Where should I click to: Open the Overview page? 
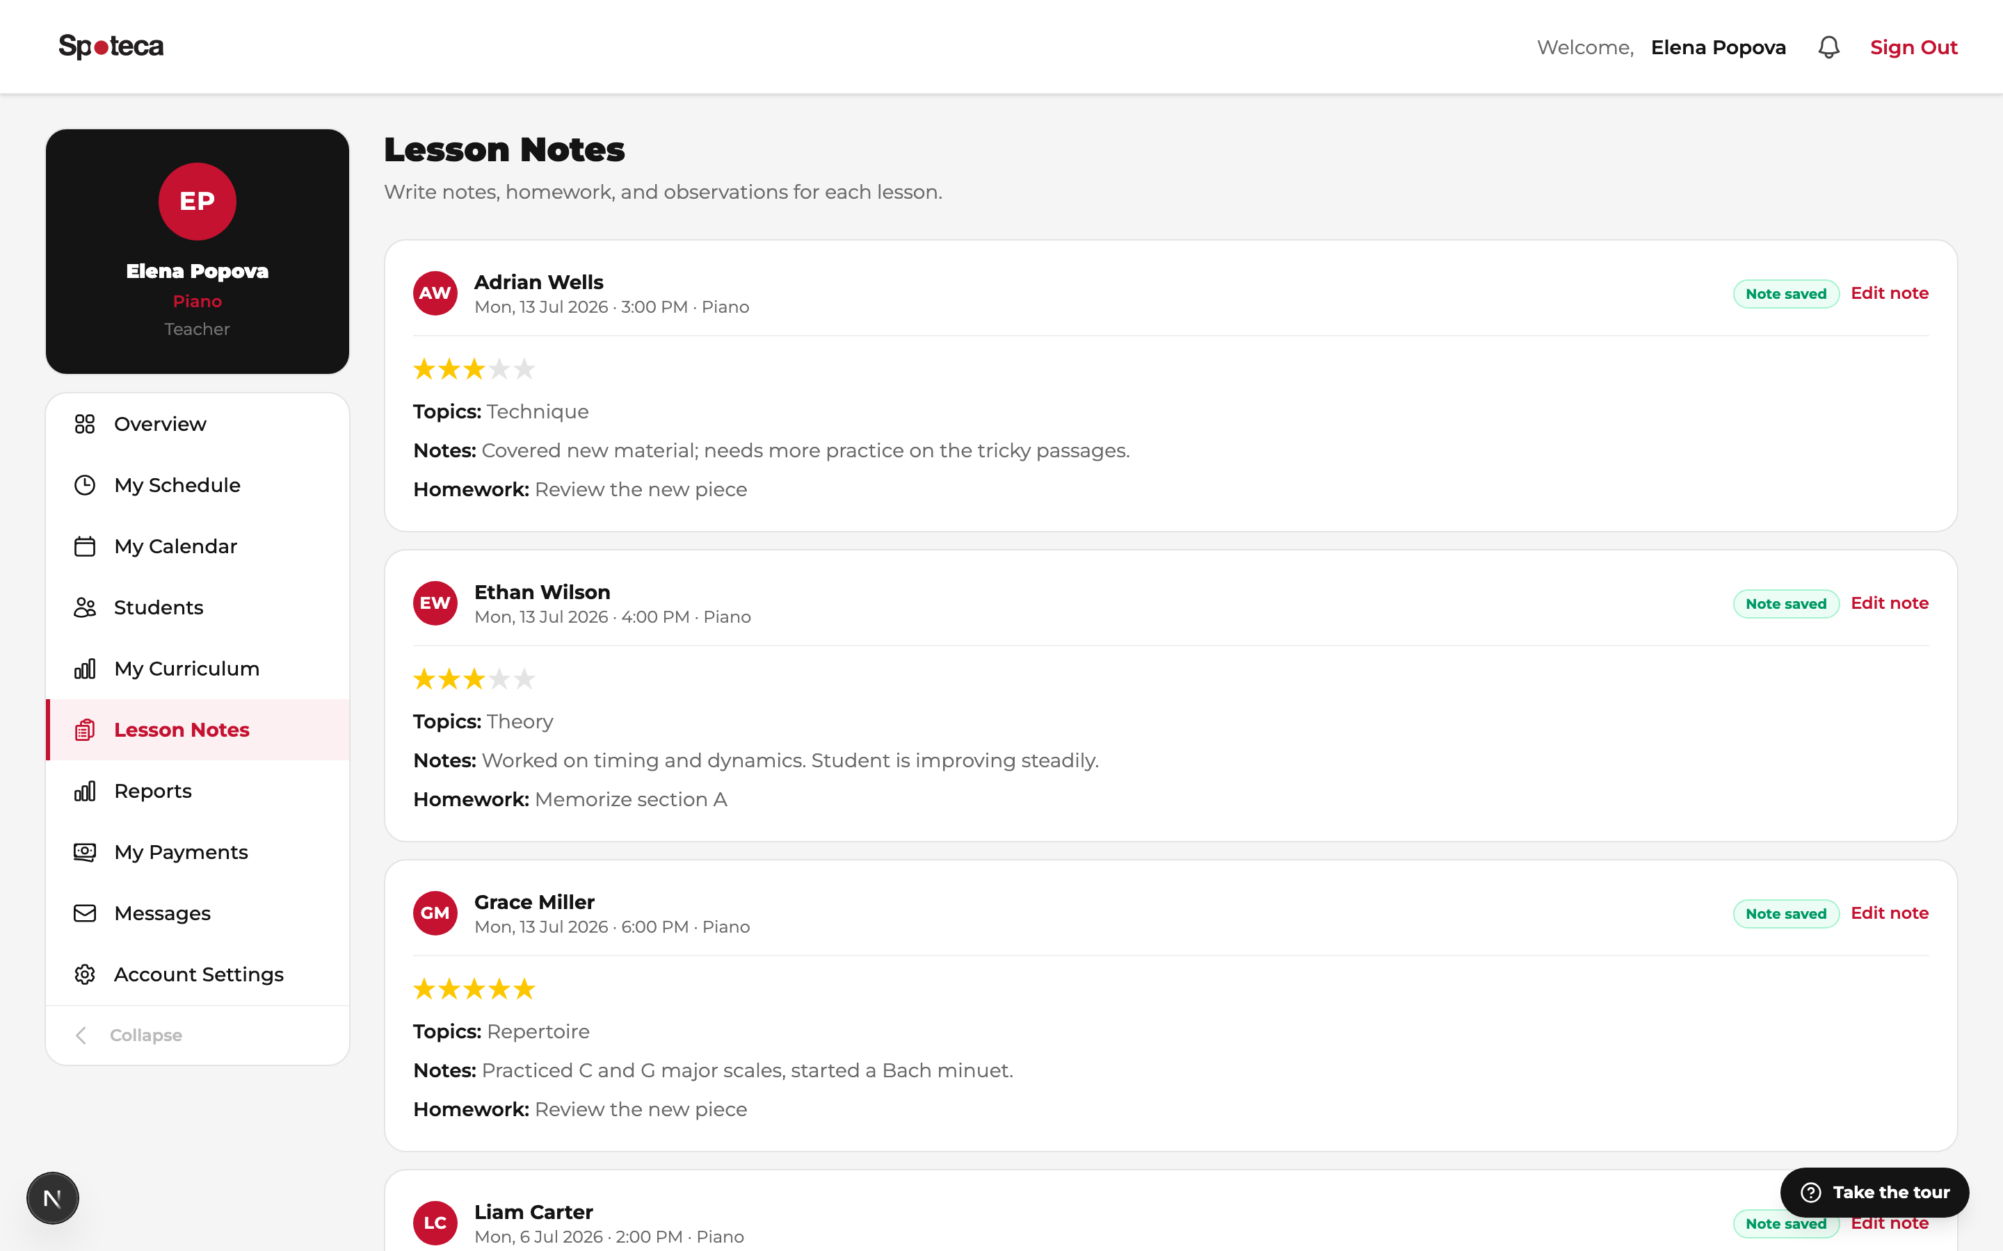198,424
